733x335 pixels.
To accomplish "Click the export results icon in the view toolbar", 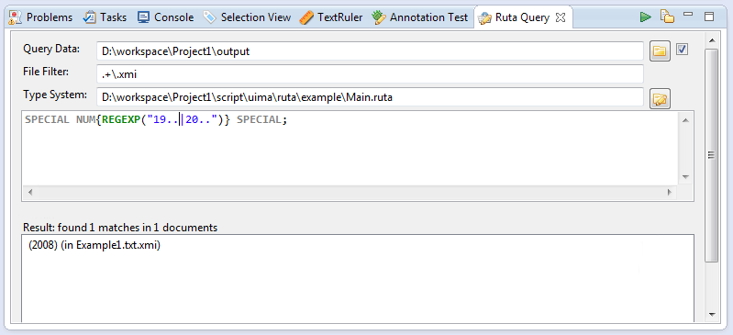I will [x=667, y=17].
